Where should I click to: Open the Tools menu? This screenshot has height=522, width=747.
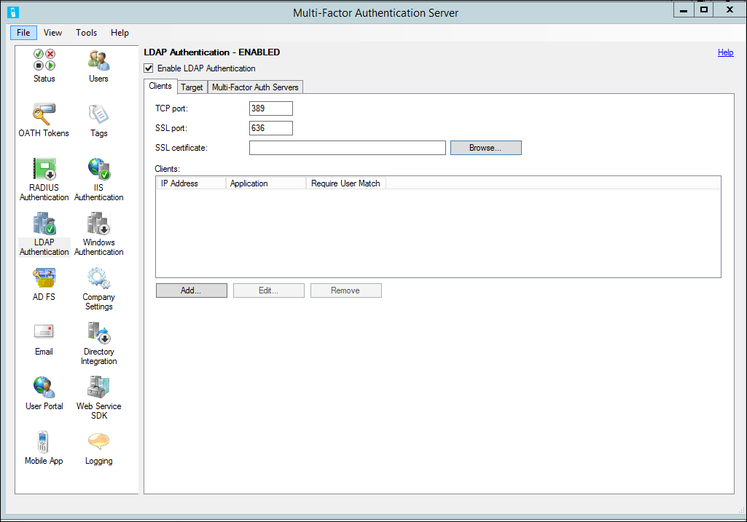(86, 33)
